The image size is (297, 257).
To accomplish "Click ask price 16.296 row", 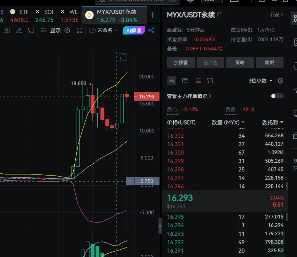I will (x=225, y=187).
